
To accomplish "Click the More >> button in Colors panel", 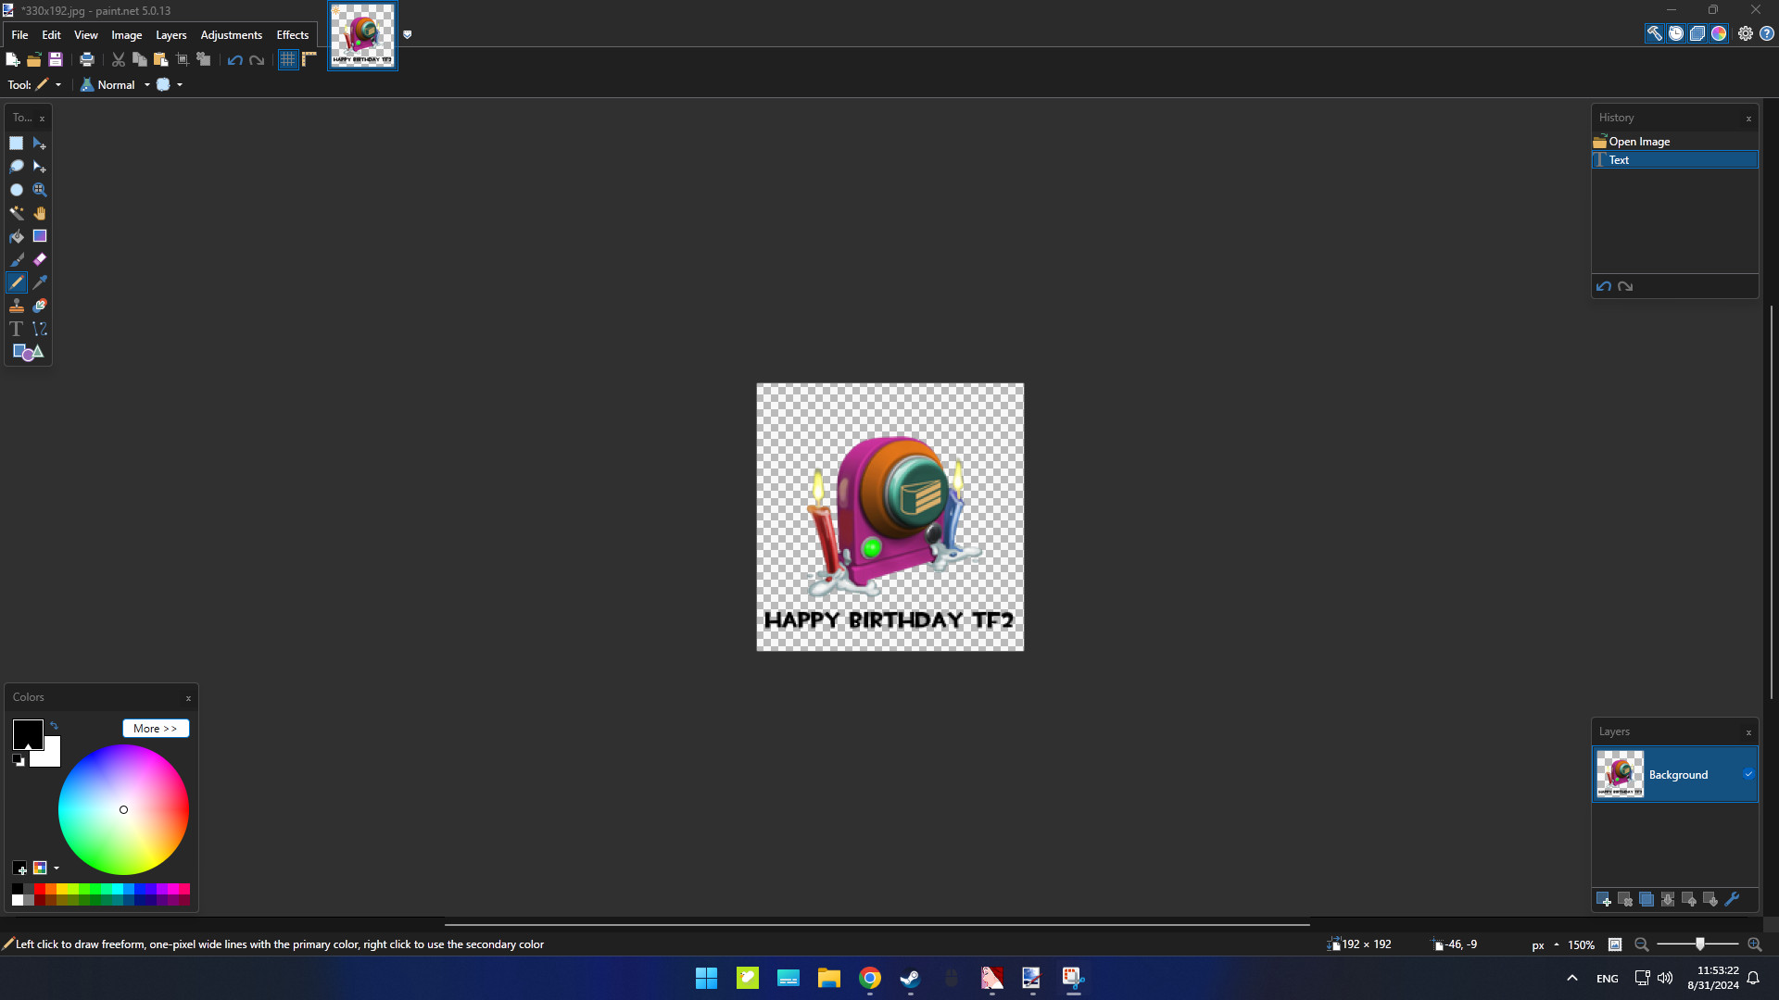I will [156, 729].
